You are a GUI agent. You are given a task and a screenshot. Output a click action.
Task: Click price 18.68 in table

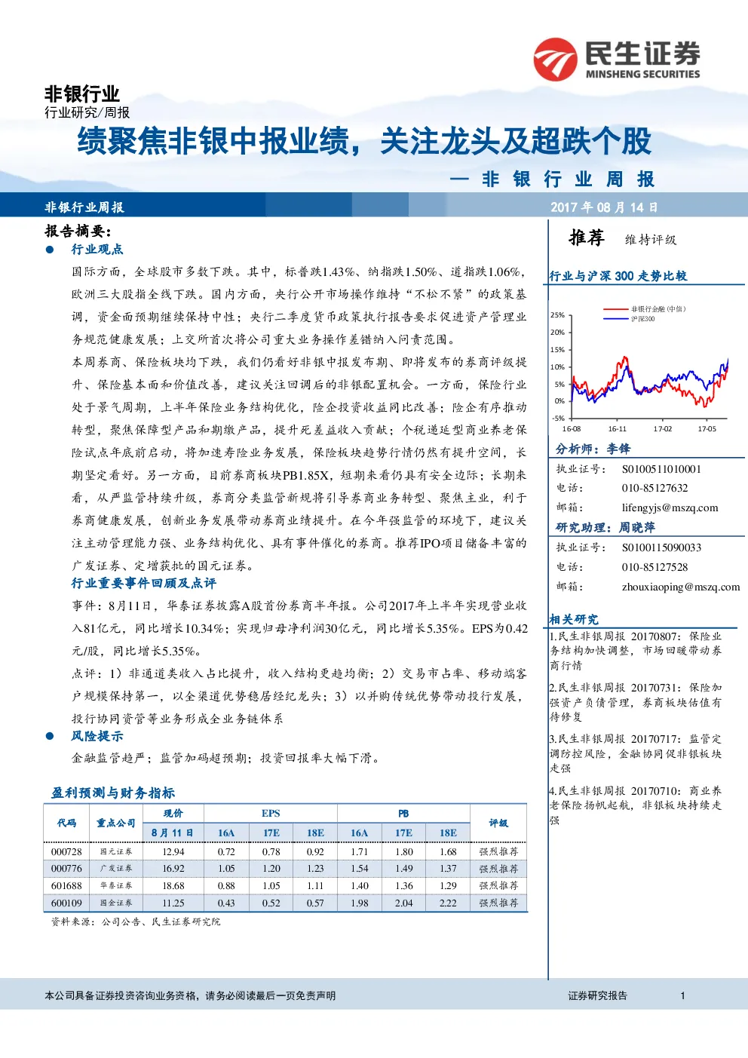173,886
